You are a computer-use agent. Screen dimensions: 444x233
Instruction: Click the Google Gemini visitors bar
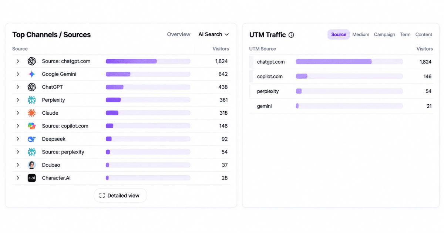148,74
